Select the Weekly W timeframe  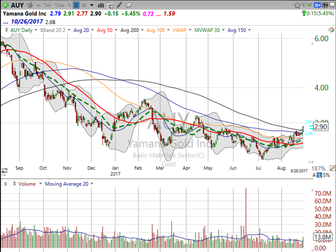84,6
